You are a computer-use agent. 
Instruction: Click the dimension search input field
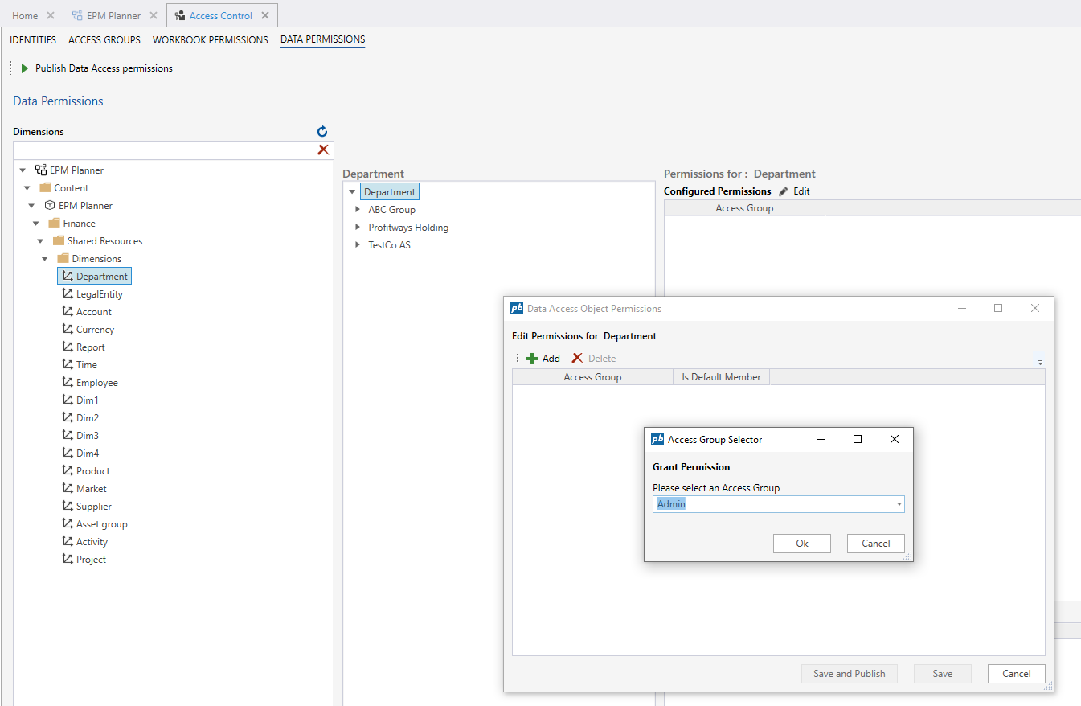(161, 150)
